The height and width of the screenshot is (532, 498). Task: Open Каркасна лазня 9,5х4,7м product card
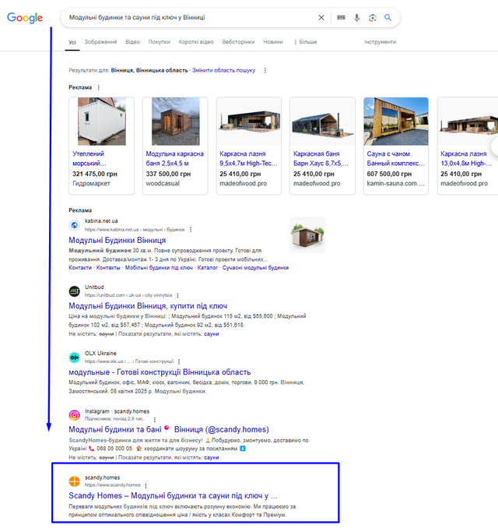(x=249, y=146)
